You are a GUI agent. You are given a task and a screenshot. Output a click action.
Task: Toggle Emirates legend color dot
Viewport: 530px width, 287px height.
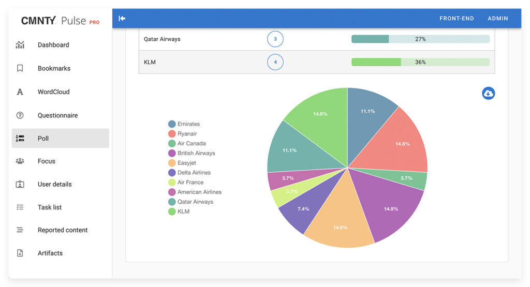(x=172, y=124)
